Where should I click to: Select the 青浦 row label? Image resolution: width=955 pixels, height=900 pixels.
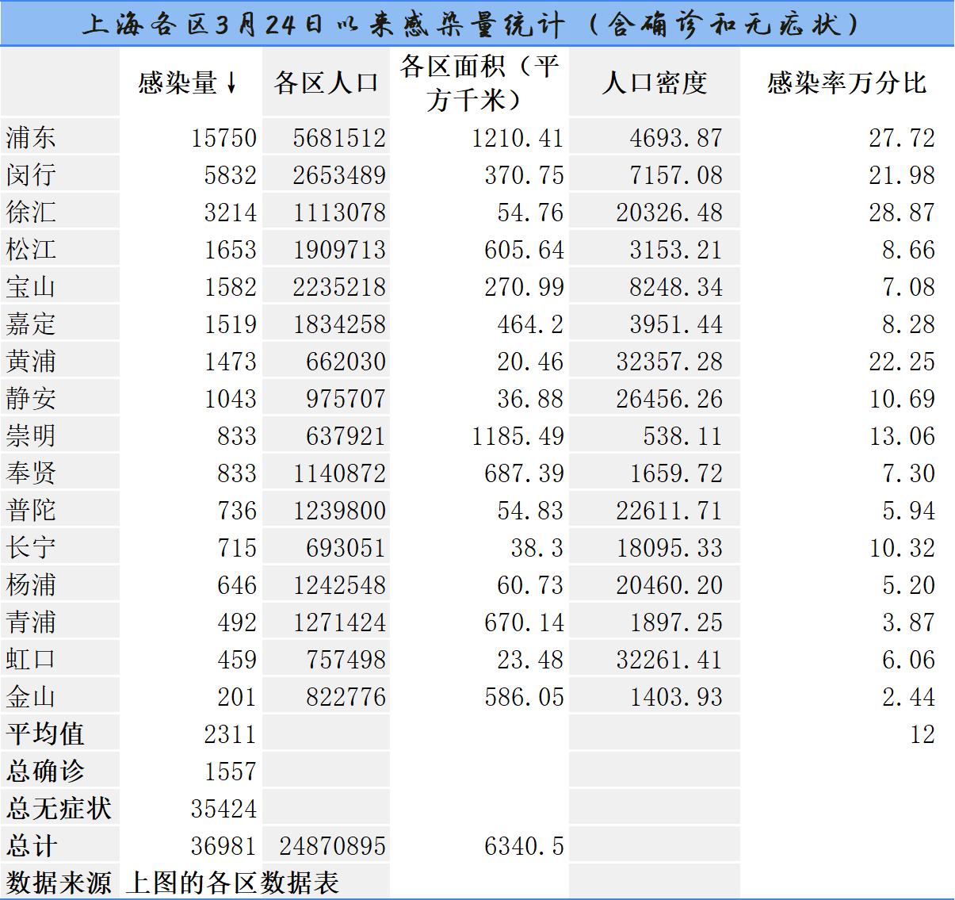[31, 622]
